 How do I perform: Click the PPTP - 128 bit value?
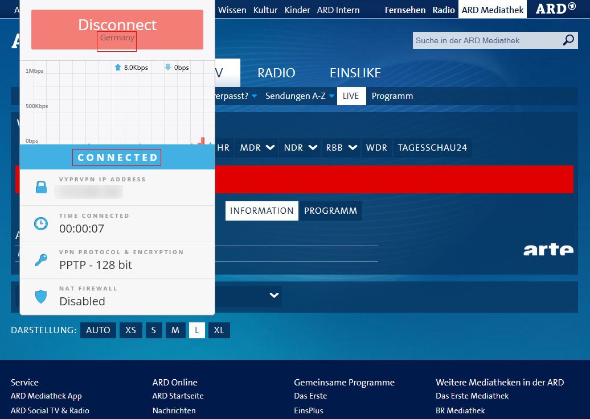pos(96,265)
